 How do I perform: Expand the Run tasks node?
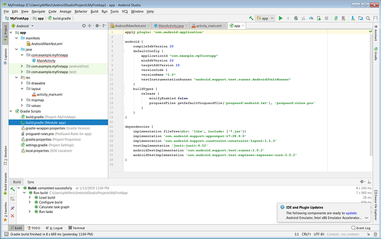(x=30, y=211)
